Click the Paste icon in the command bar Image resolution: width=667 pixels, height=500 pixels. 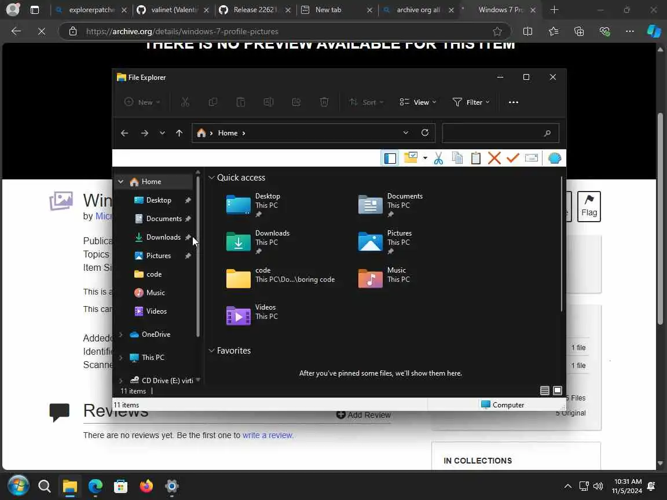tap(240, 102)
